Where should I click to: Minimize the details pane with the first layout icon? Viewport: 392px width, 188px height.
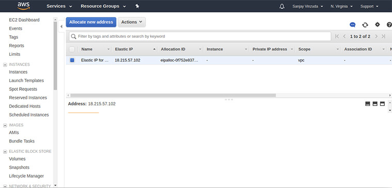tap(367, 104)
